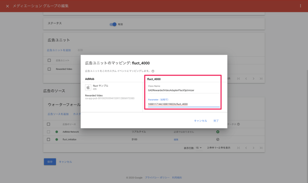308x183 pixels.
Task: Click キャンセル link next to 保存
Action: click(65, 162)
